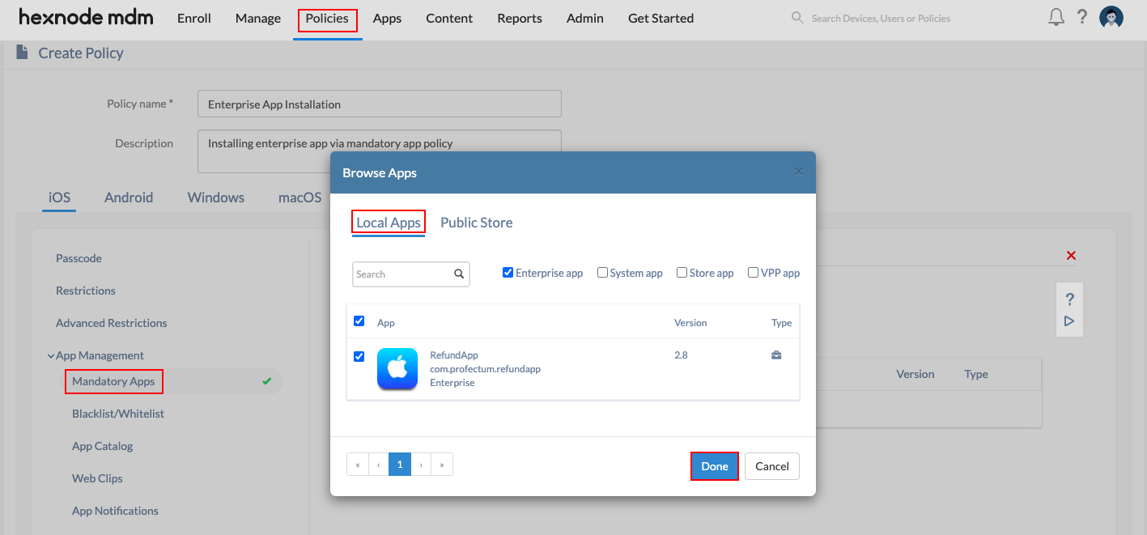The height and width of the screenshot is (535, 1147).
Task: Switch to the Public Store tab
Action: pyautogui.click(x=476, y=223)
